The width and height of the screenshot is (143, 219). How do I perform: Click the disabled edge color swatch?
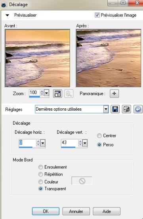pos(82,181)
